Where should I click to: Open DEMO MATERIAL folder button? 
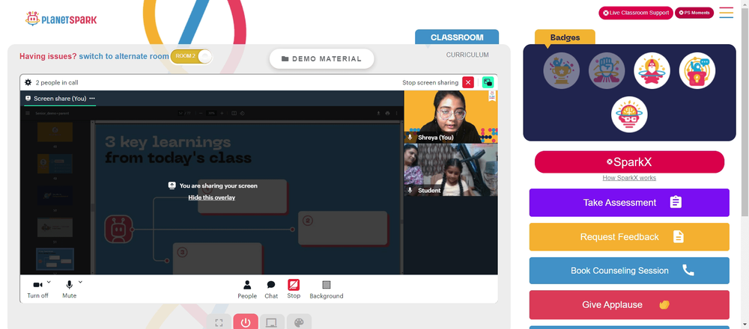pyautogui.click(x=321, y=58)
